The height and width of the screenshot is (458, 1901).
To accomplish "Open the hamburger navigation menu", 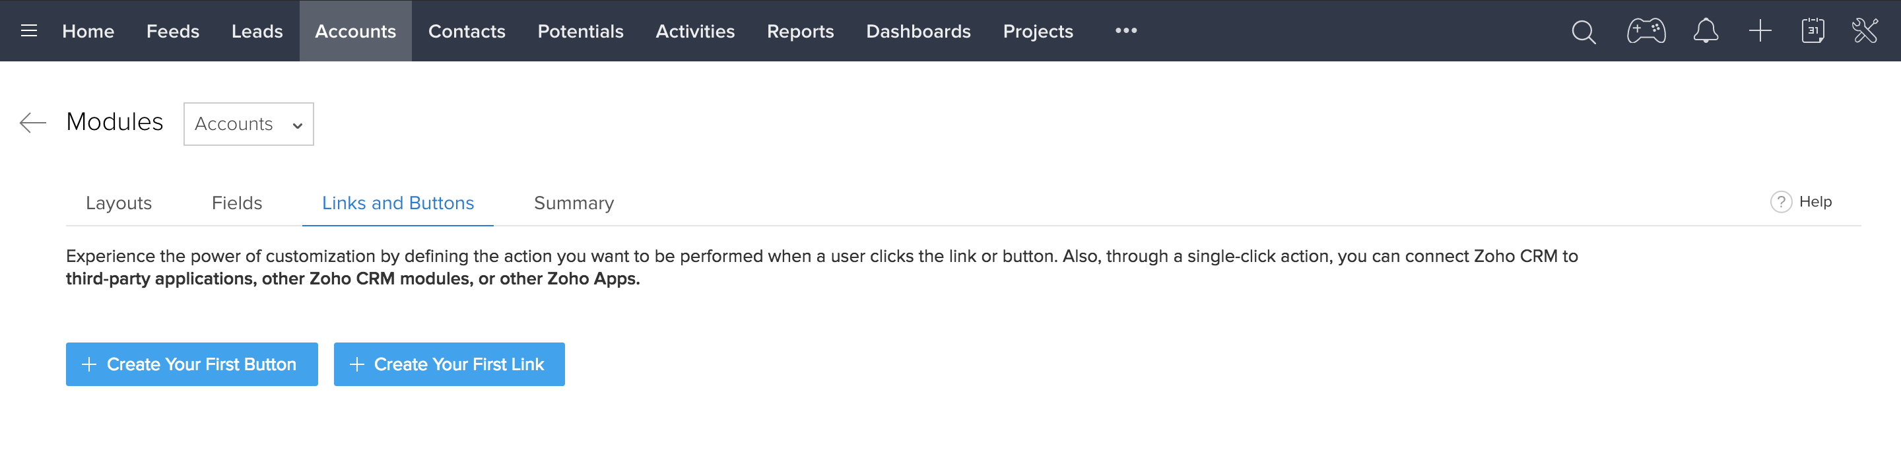I will [x=29, y=31].
